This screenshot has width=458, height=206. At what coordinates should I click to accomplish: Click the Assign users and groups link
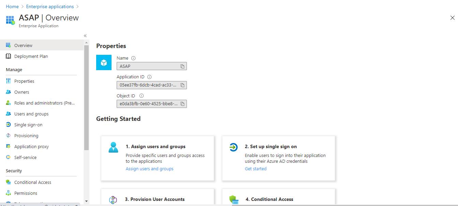click(149, 169)
